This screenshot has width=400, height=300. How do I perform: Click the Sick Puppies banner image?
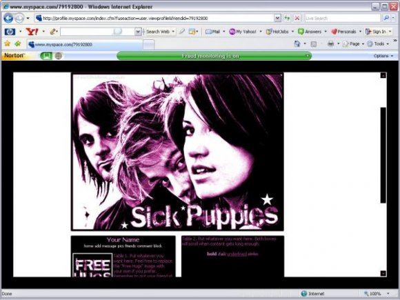point(177,152)
